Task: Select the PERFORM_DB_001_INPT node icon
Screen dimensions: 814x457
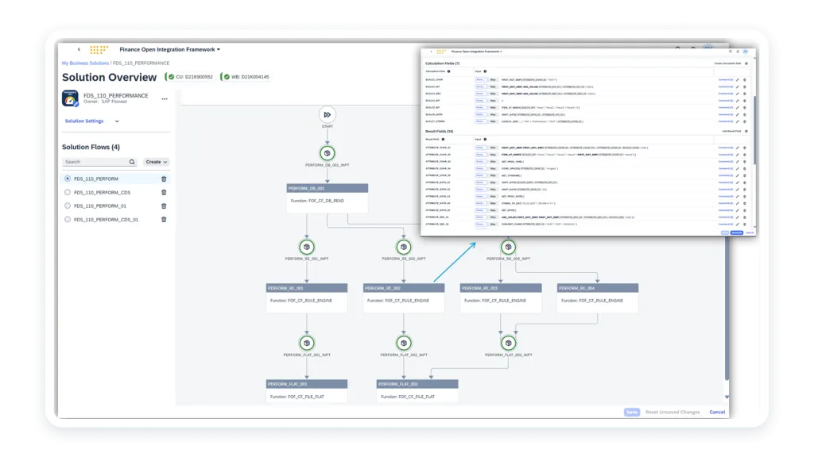Action: [327, 153]
